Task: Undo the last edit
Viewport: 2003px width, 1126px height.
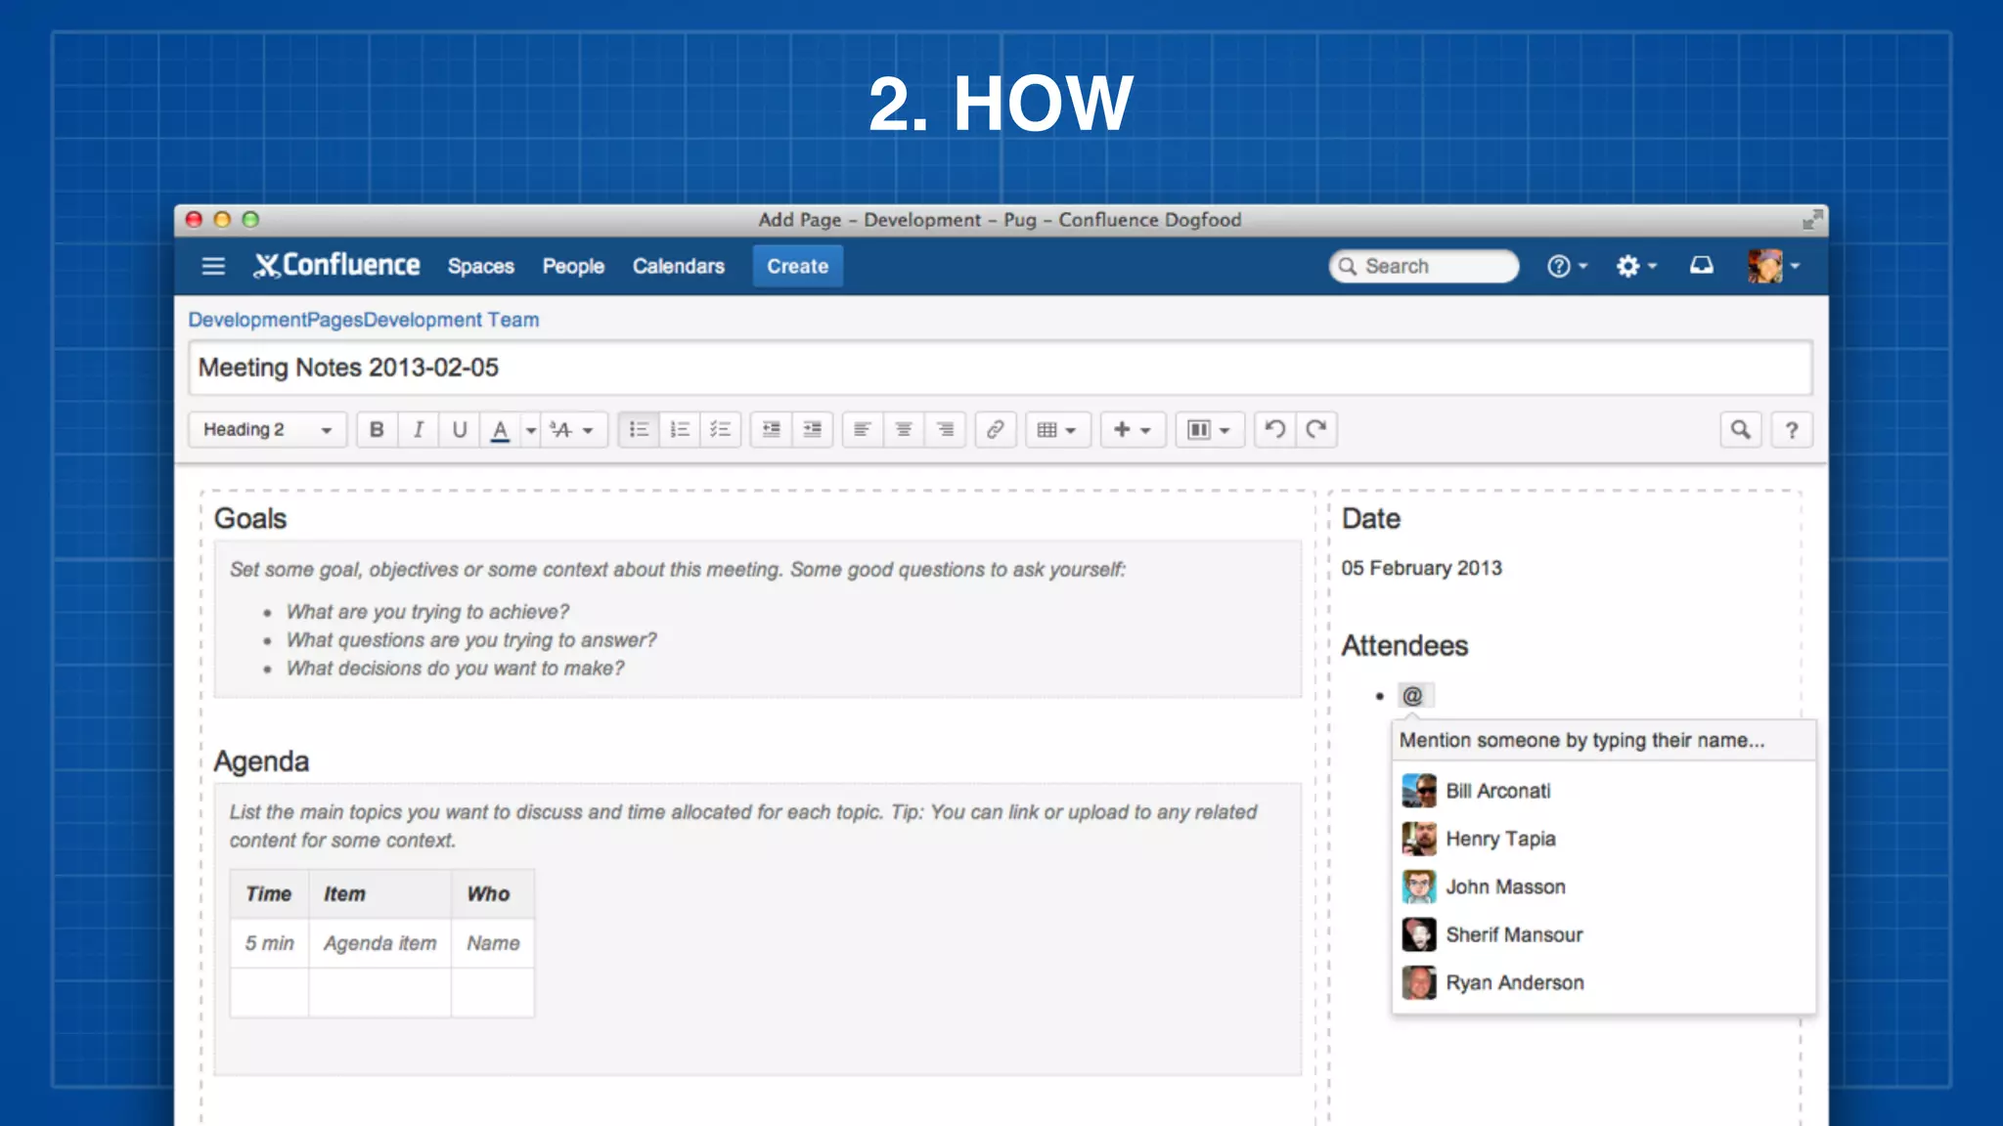Action: click(1274, 429)
